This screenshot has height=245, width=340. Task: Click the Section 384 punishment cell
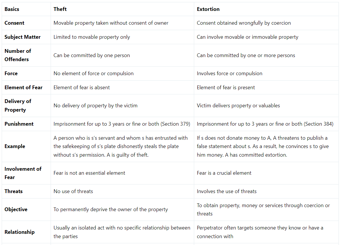pyautogui.click(x=265, y=124)
